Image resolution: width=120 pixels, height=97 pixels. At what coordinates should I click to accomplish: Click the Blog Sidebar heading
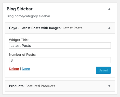coord(20,9)
